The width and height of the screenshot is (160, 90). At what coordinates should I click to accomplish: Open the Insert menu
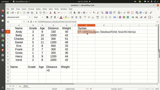click(x=24, y=9)
